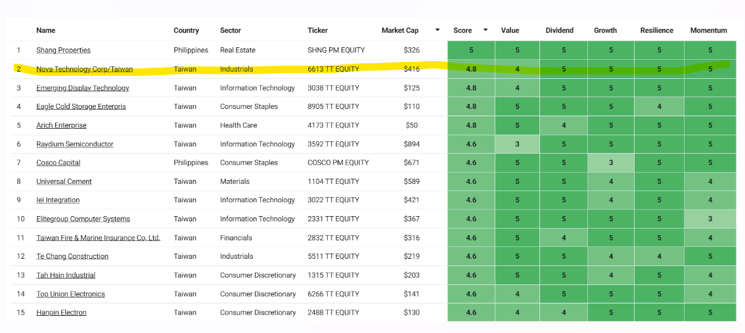This screenshot has width=745, height=333.
Task: Click the Momentum column header
Action: [x=708, y=30]
